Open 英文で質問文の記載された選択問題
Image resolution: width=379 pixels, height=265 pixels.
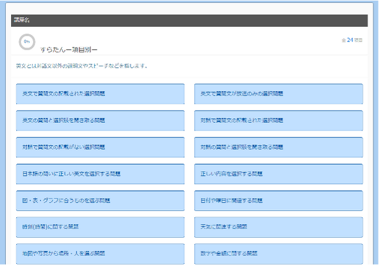pos(100,93)
